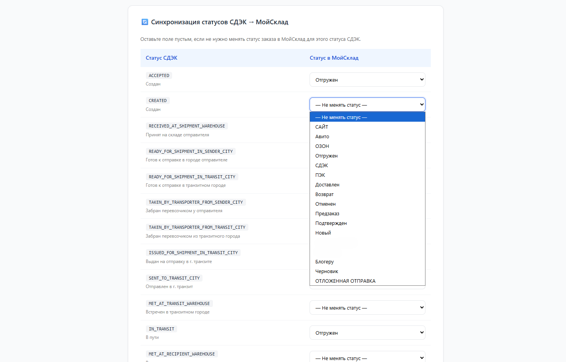Open the MET_AT_RECIPIENT_WAREHOUSE status dropdown
This screenshot has height=362, width=566.
pos(367,357)
